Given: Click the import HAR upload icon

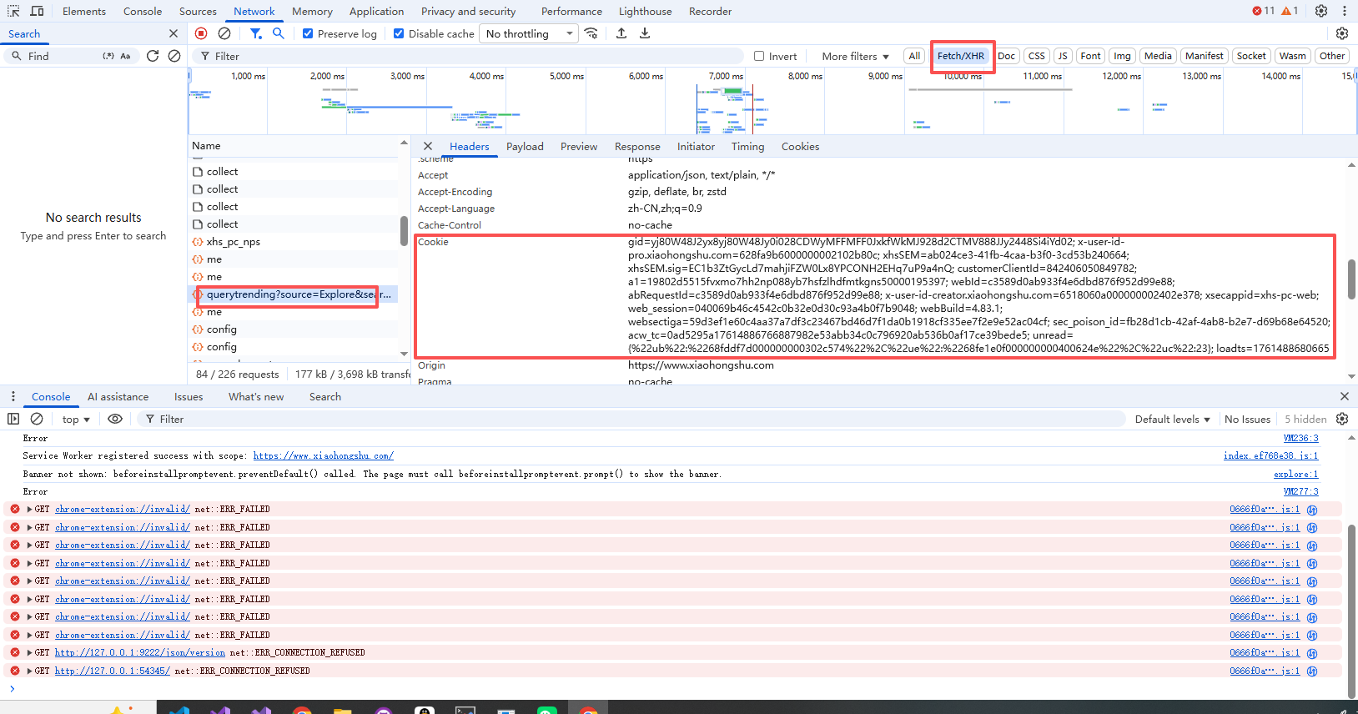Looking at the screenshot, I should point(621,33).
